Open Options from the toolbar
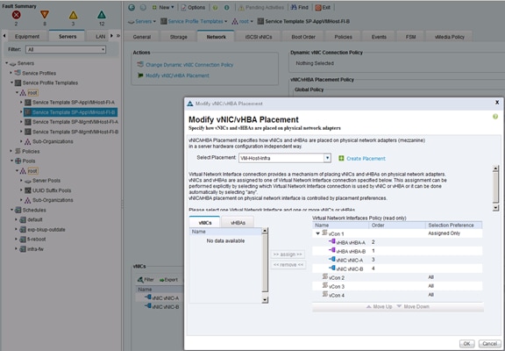505x351 pixels. [193, 7]
